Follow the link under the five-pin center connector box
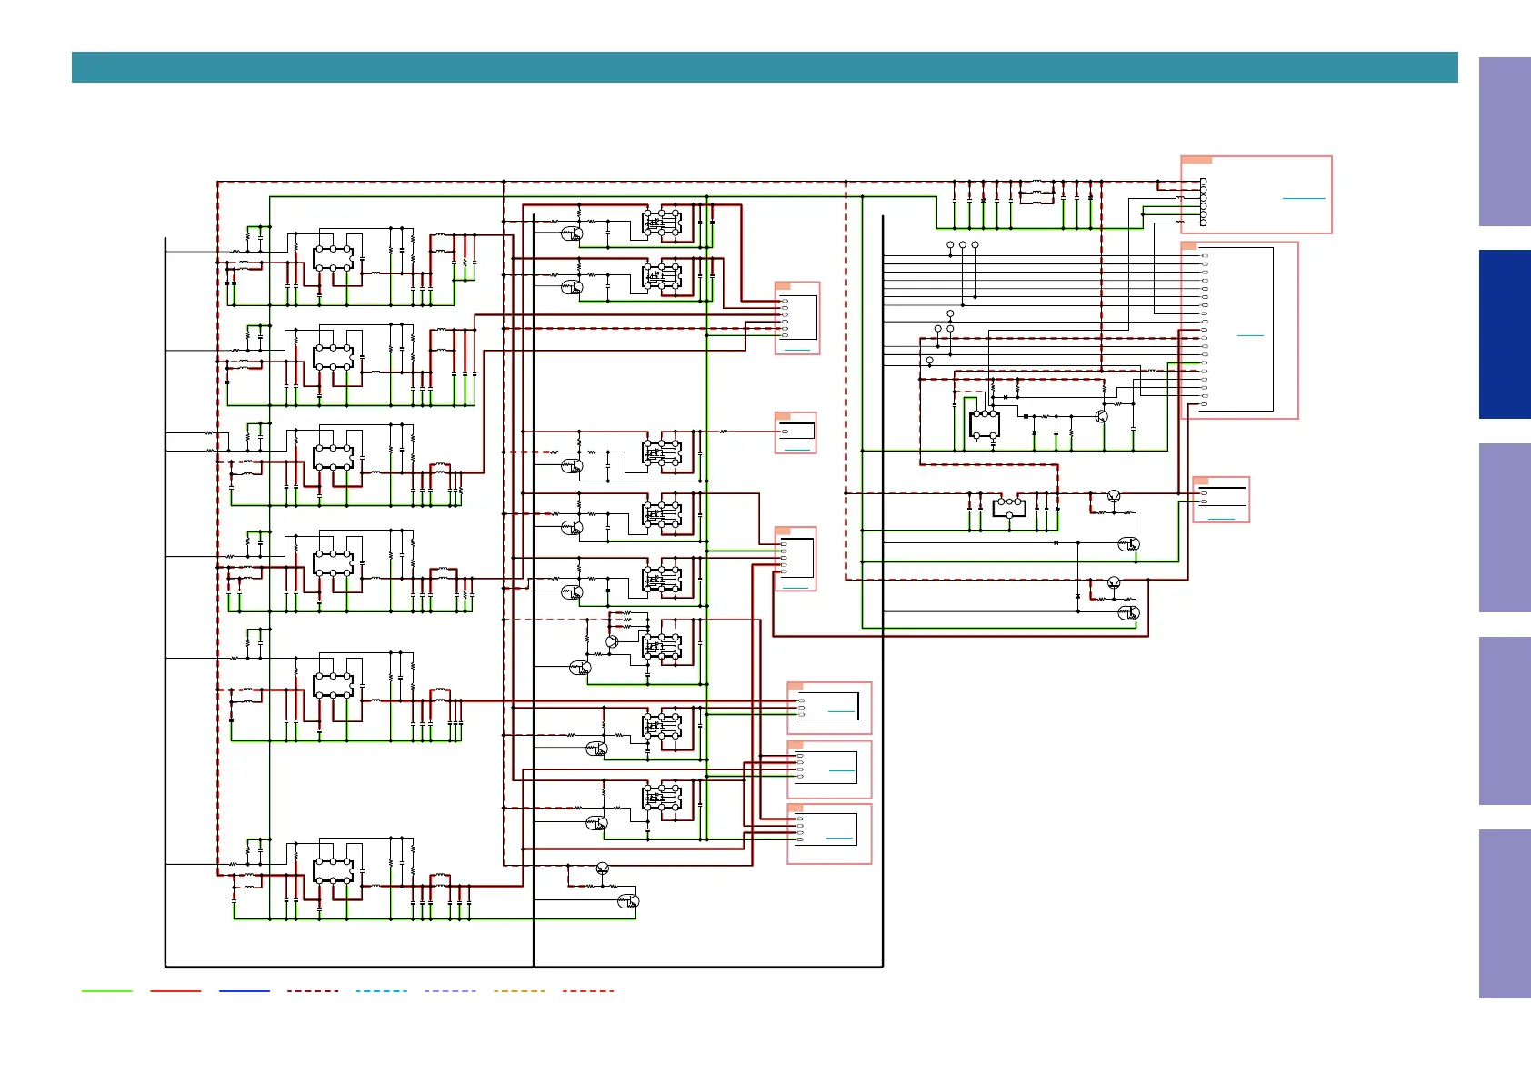 point(796,587)
